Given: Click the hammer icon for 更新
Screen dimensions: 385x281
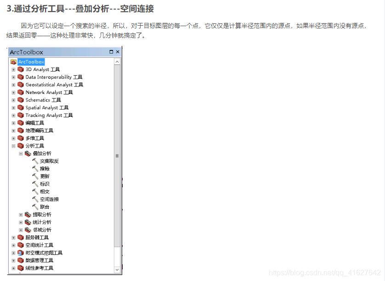Looking at the screenshot, I should click(35, 176).
